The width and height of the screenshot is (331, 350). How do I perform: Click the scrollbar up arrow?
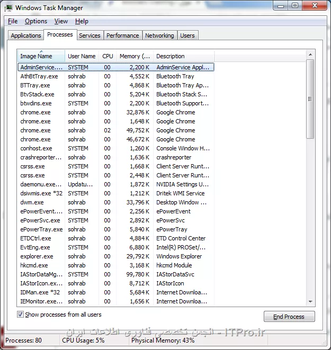pos(310,55)
